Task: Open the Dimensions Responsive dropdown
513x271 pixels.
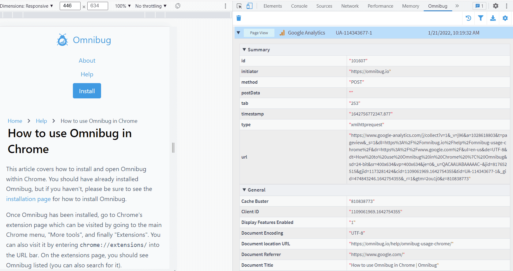Action: click(27, 6)
